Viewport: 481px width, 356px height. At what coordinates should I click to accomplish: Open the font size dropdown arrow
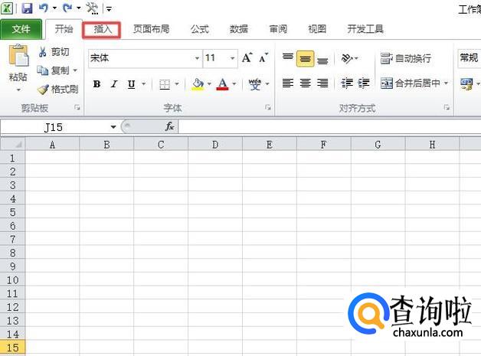coord(233,58)
